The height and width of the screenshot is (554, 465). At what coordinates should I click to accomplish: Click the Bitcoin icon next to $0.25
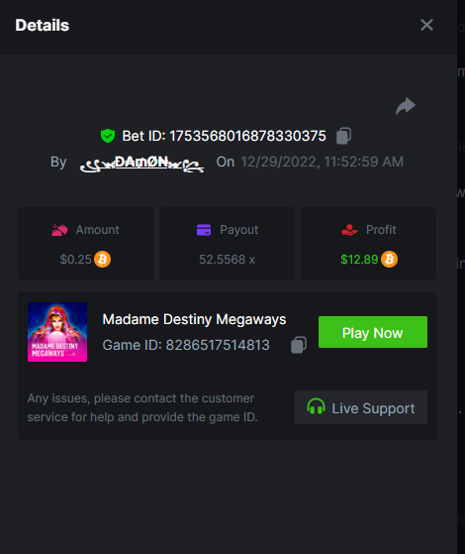point(102,260)
